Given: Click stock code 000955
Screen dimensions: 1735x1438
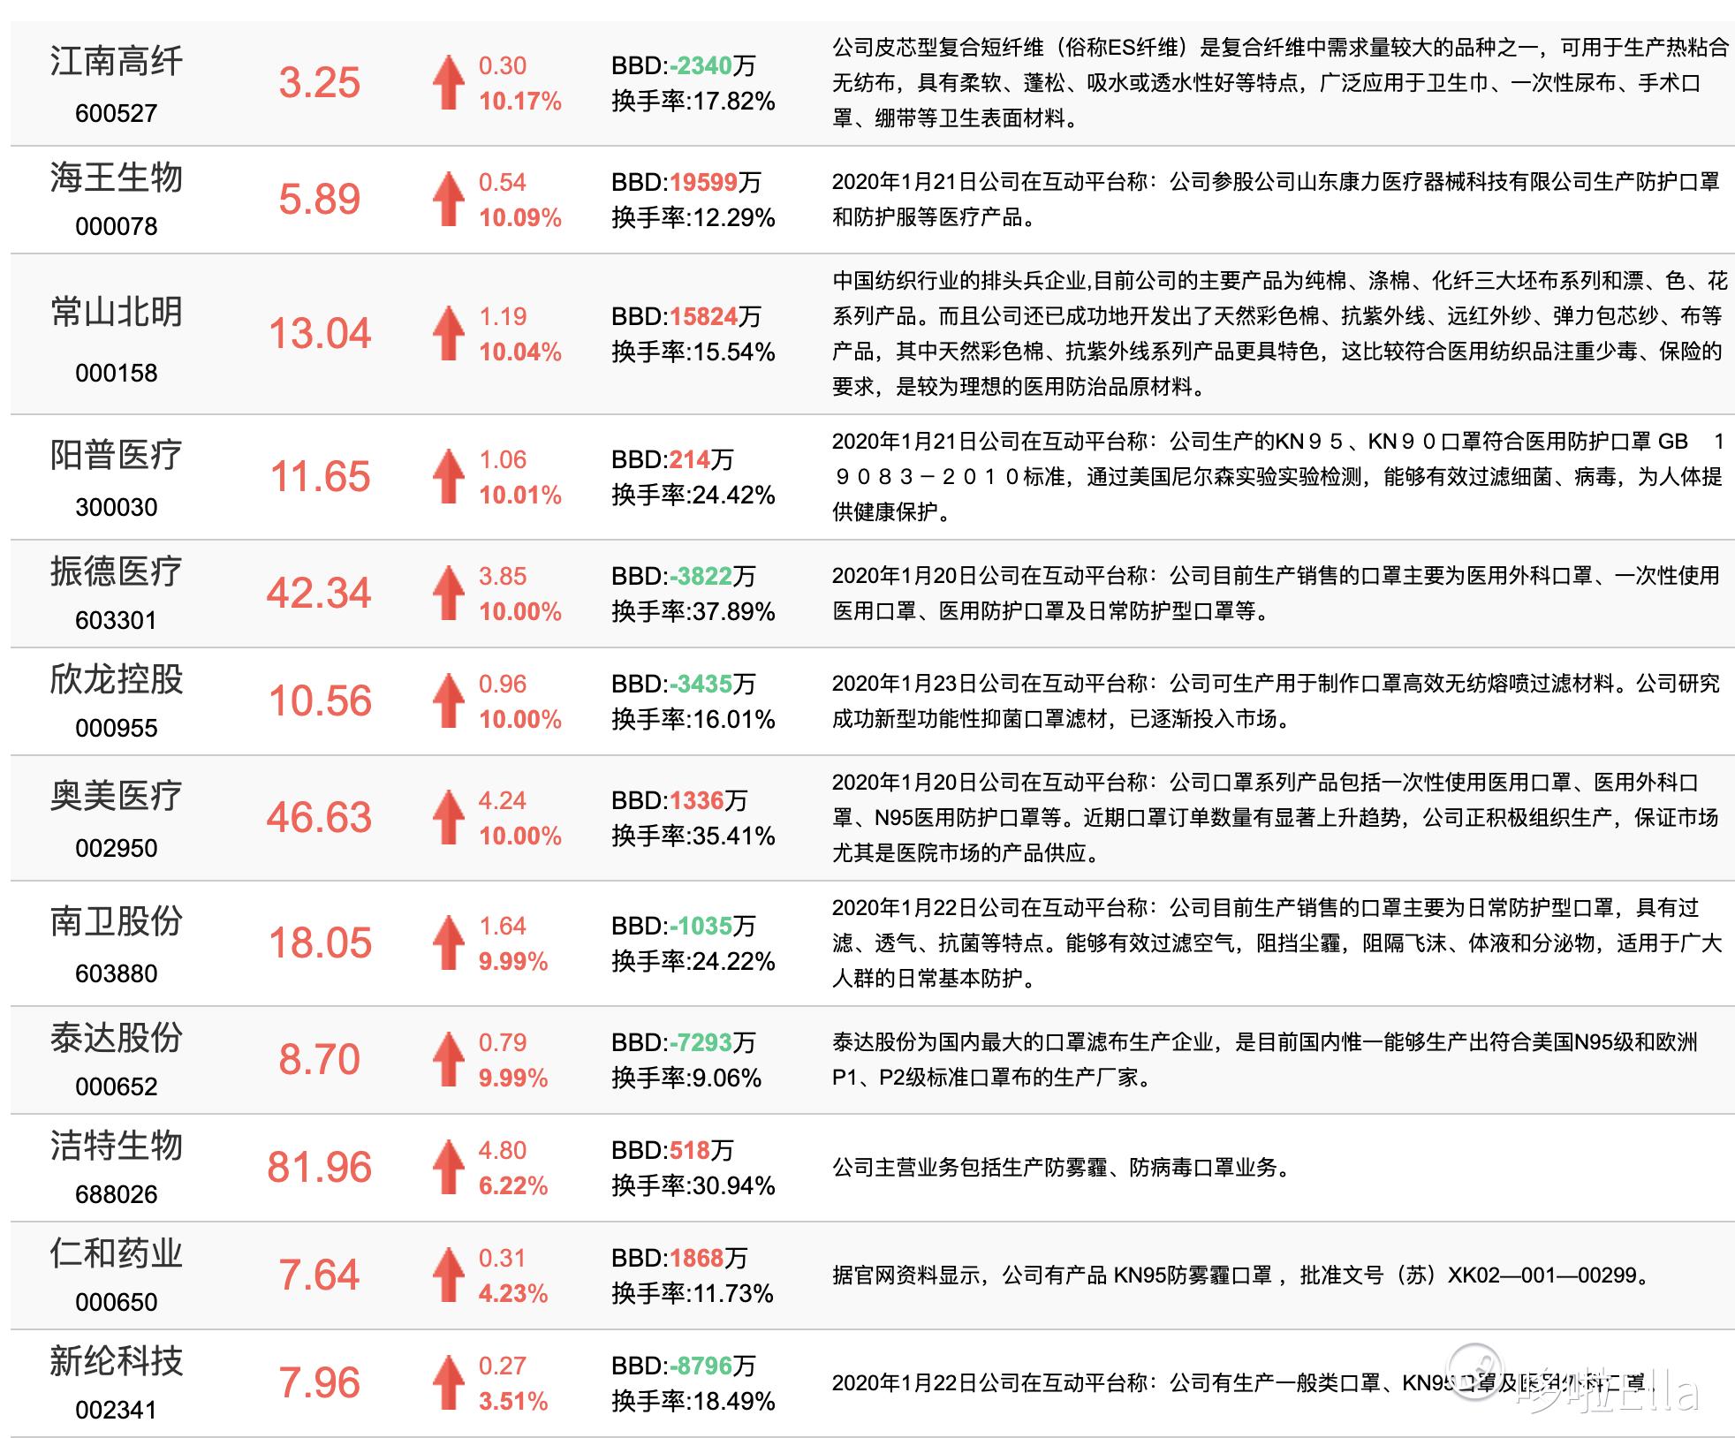Looking at the screenshot, I should point(117,728).
